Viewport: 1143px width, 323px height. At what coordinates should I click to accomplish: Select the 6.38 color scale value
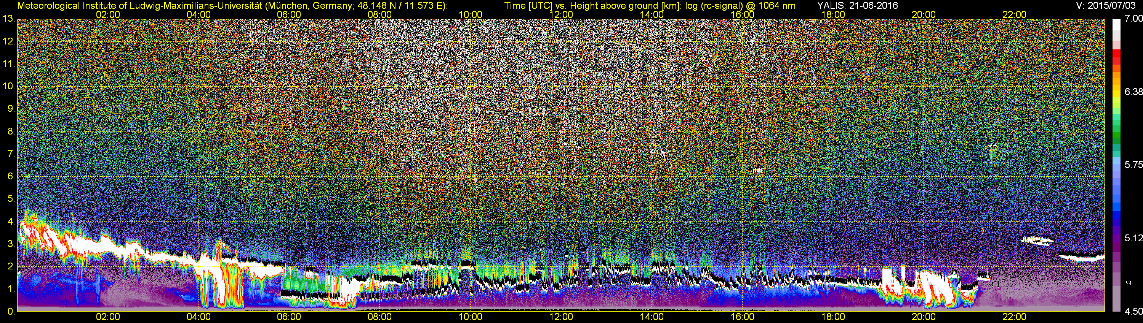coord(1134,92)
